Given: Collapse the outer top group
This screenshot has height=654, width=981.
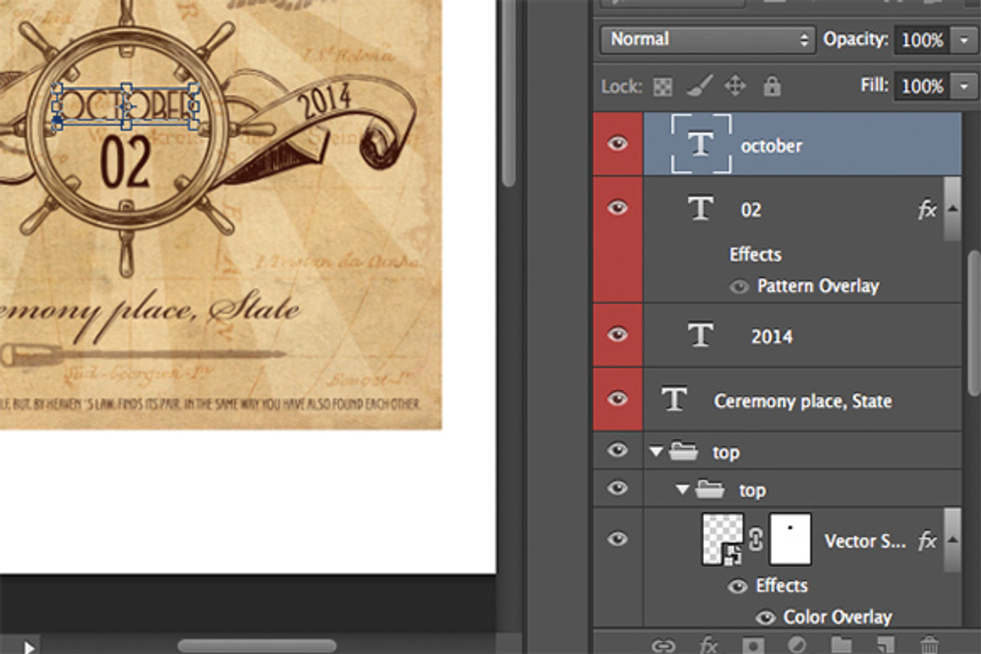Looking at the screenshot, I should point(656,451).
